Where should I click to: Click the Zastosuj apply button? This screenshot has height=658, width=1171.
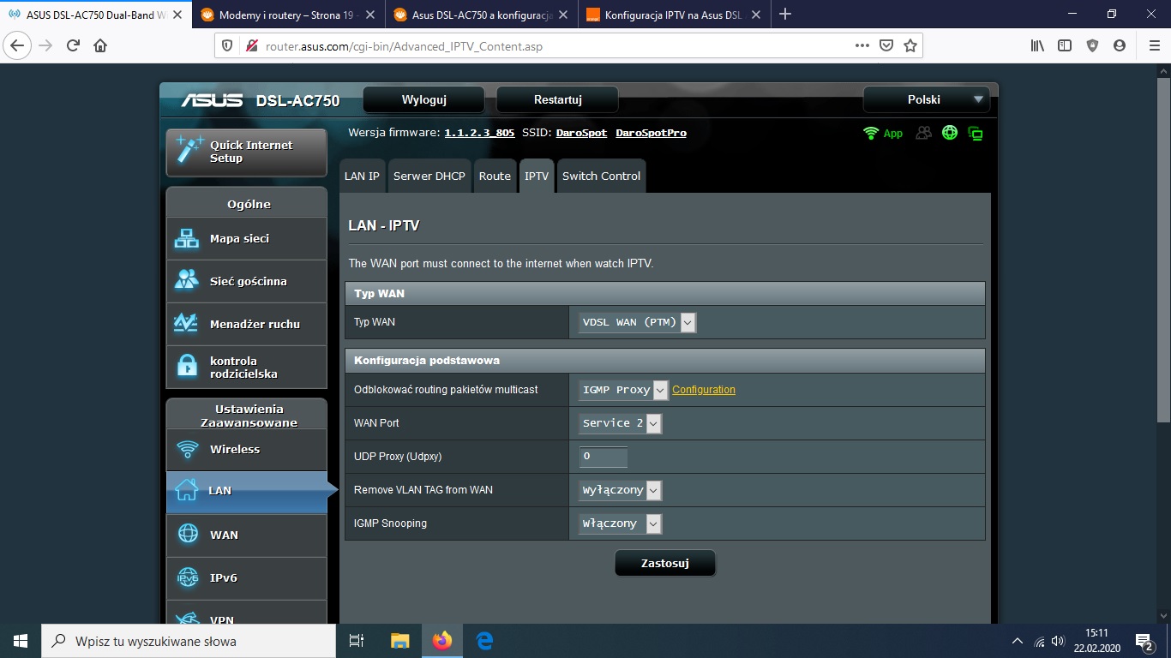click(x=664, y=563)
